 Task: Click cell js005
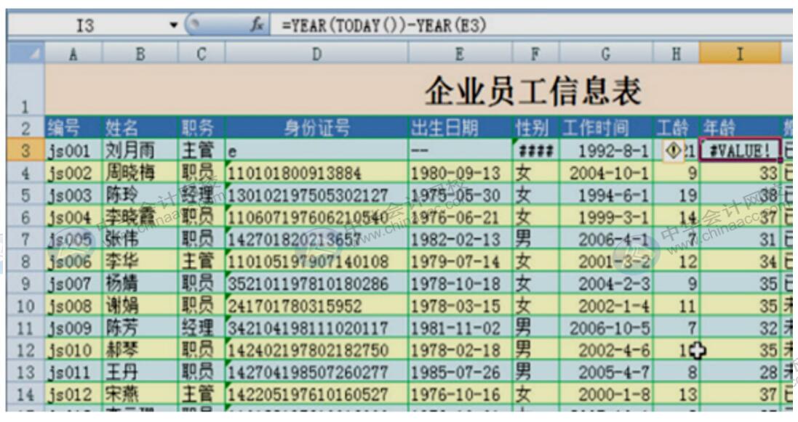pyautogui.click(x=73, y=239)
